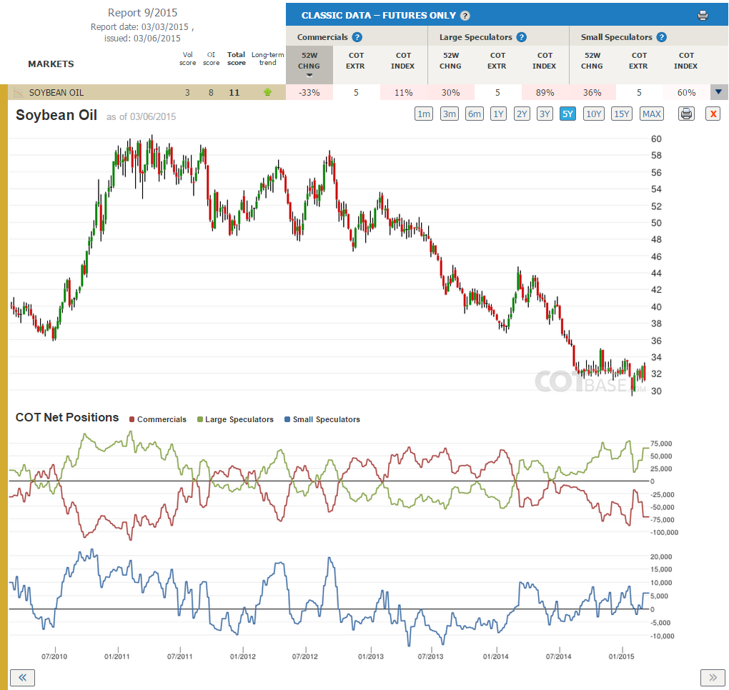Show the 15Y chart range
729x690 pixels.
(x=622, y=114)
